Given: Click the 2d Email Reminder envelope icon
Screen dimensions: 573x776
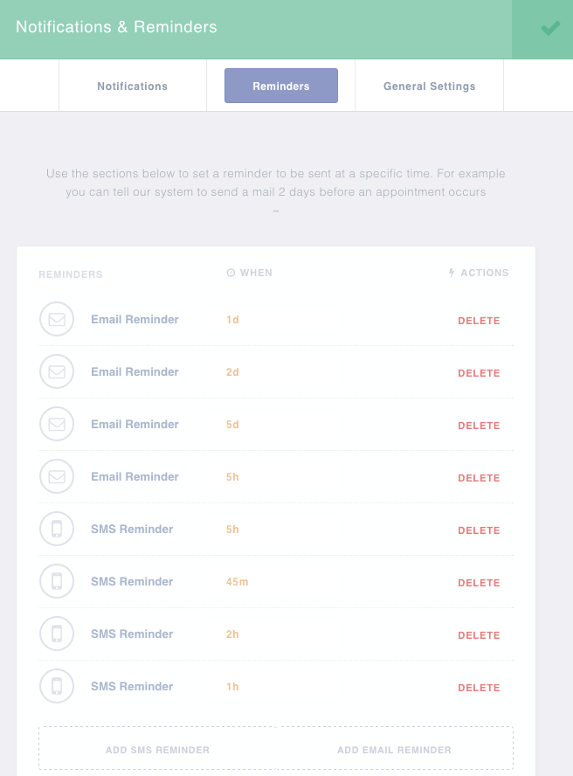Looking at the screenshot, I should (57, 372).
